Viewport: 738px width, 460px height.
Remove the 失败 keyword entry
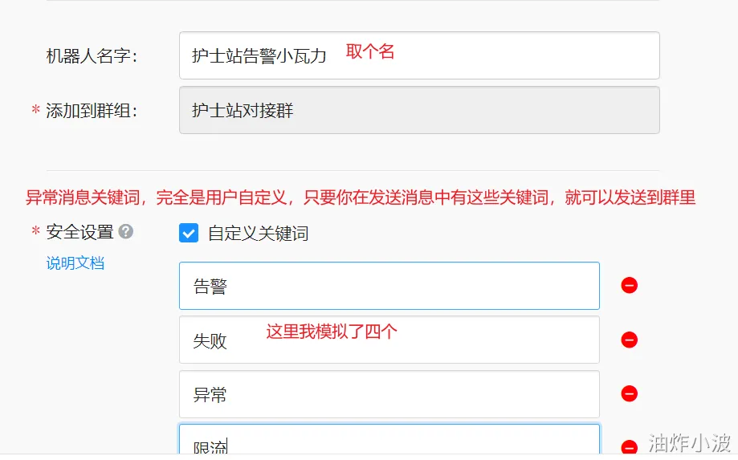tap(630, 340)
